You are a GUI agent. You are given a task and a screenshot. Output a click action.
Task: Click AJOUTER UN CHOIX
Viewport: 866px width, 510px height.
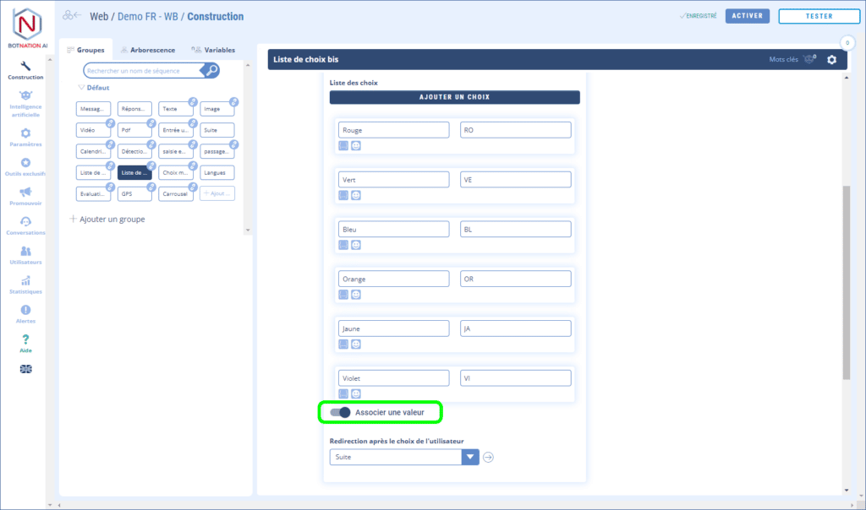(454, 97)
